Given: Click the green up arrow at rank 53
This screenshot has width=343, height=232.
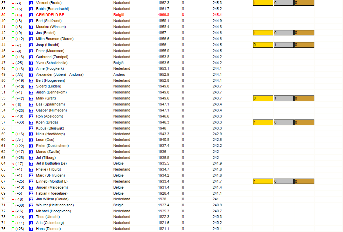Looking at the screenshot, I should coord(13,98).
